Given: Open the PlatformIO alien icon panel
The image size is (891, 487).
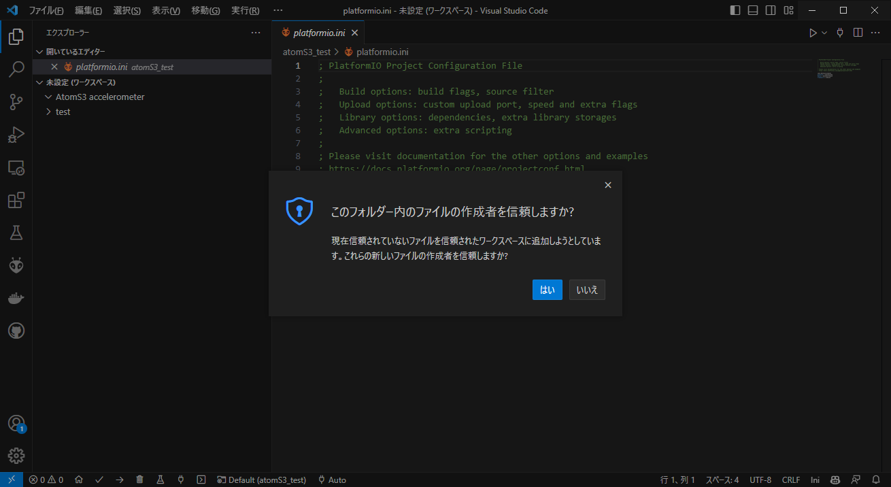Looking at the screenshot, I should pos(16,265).
